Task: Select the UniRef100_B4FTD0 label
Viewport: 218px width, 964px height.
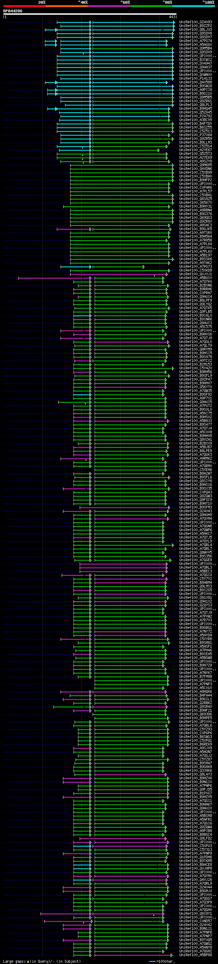Action: pyautogui.click(x=195, y=123)
